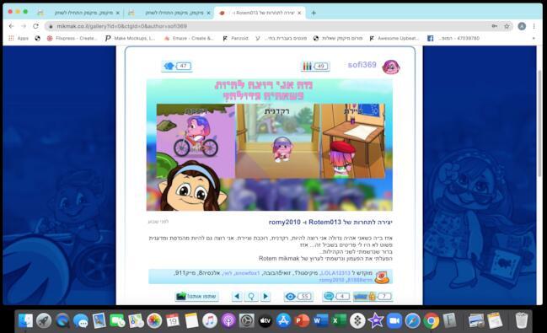547x333 pixels.
Task: Click the blue badge counter showing 47
Action: click(177, 66)
